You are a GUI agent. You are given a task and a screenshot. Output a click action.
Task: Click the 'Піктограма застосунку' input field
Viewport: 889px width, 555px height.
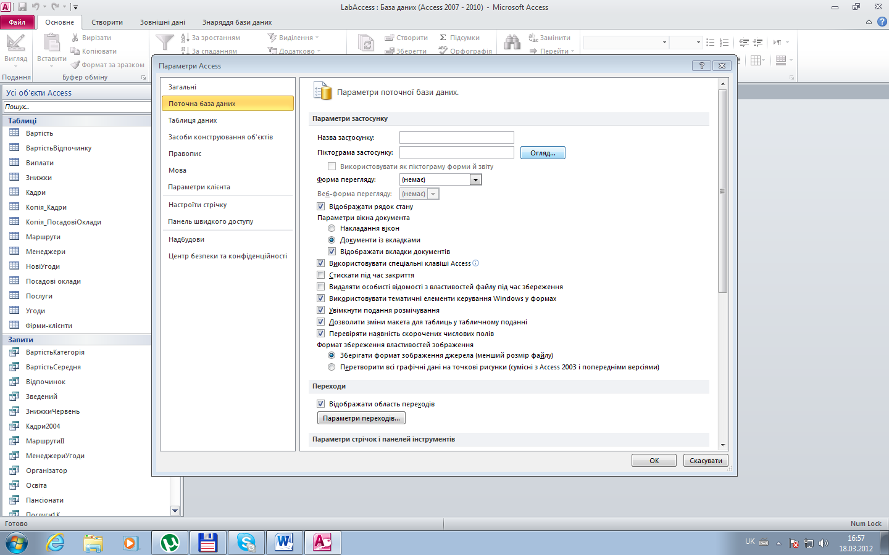click(457, 152)
